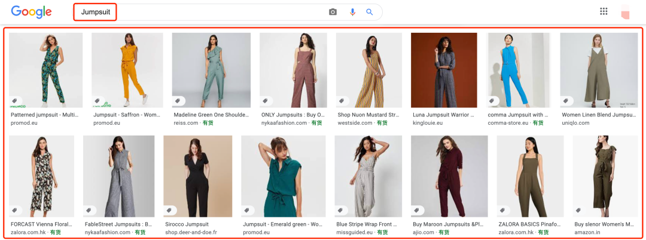Open the Emerald green jumpsuit thumbnail

[283, 176]
